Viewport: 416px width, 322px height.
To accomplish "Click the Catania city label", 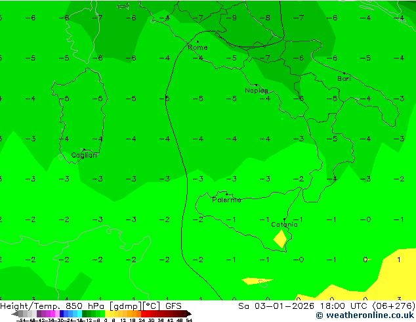I will point(284,225).
